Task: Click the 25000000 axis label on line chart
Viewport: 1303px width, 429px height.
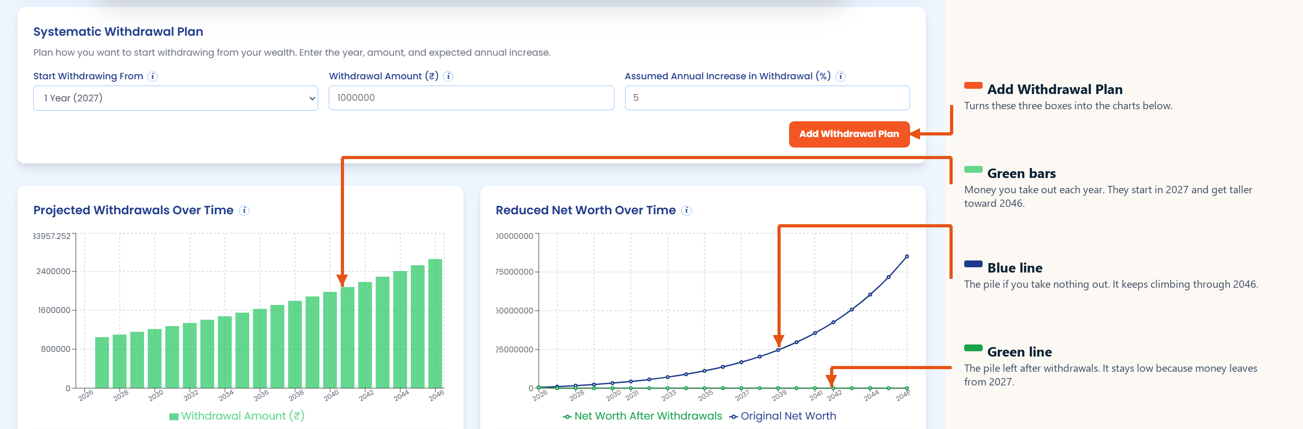Action: (514, 350)
